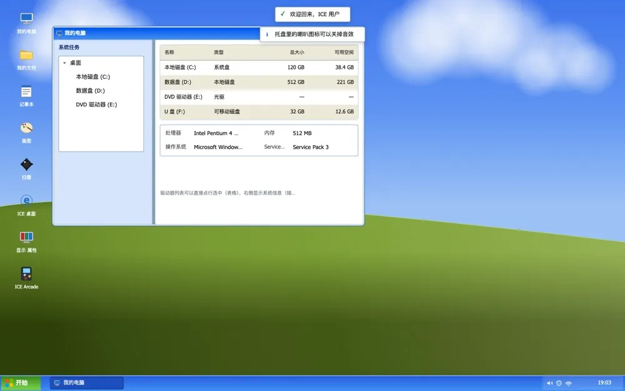Click the 我的电脑 taskbar button
The width and height of the screenshot is (625, 391).
[x=86, y=383]
